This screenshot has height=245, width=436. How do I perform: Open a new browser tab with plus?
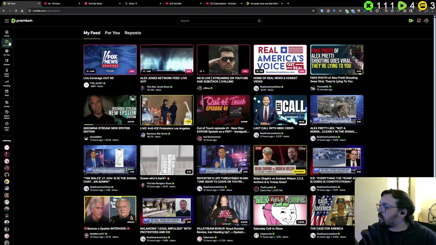click(288, 3)
